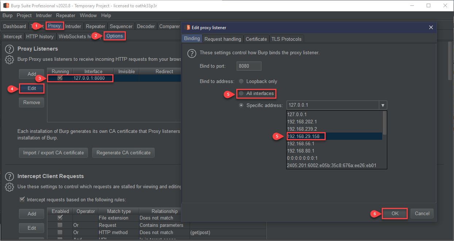Click the Match type column header
454x241 pixels.
pos(119,211)
